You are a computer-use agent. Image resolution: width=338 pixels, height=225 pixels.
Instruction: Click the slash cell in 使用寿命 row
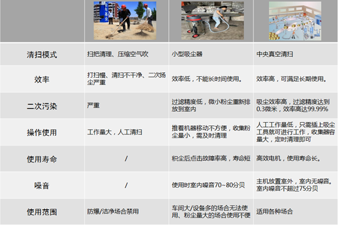127,158
